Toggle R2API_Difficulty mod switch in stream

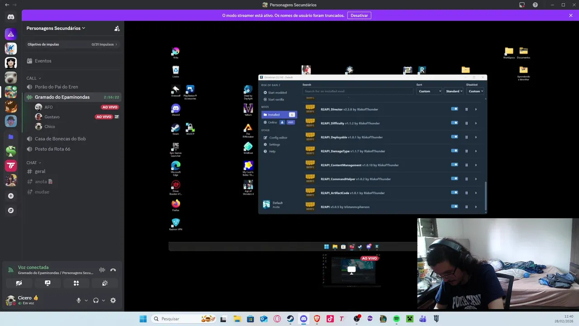(455, 123)
